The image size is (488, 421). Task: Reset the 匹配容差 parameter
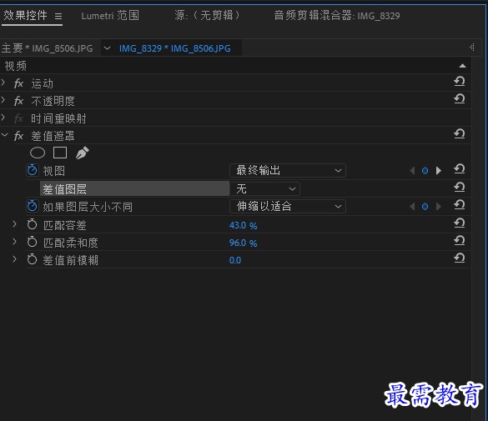coord(460,223)
